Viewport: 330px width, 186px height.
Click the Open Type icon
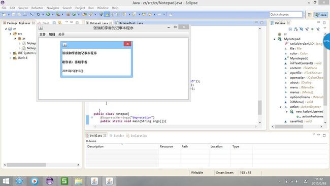[85, 14]
